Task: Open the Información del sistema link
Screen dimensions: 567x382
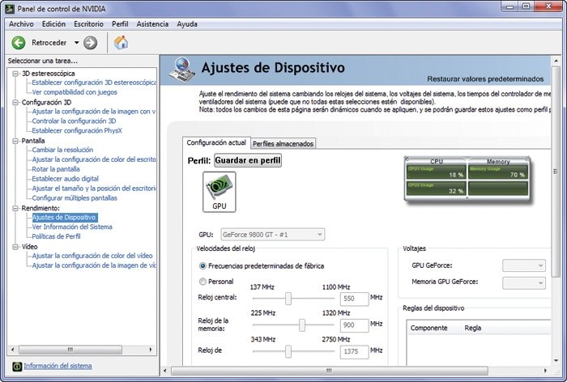Action: 58,366
